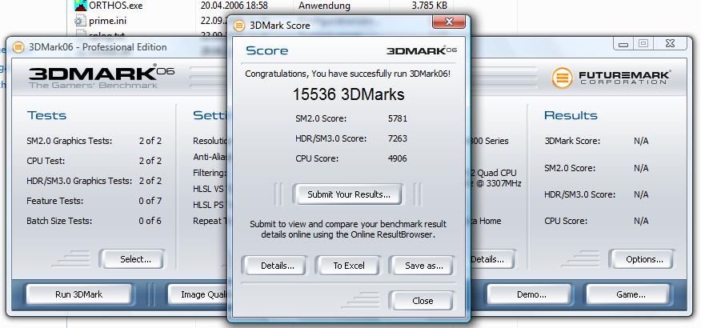
Task: Click the 3DMark06 Professional Edition window icon
Action: (18, 47)
